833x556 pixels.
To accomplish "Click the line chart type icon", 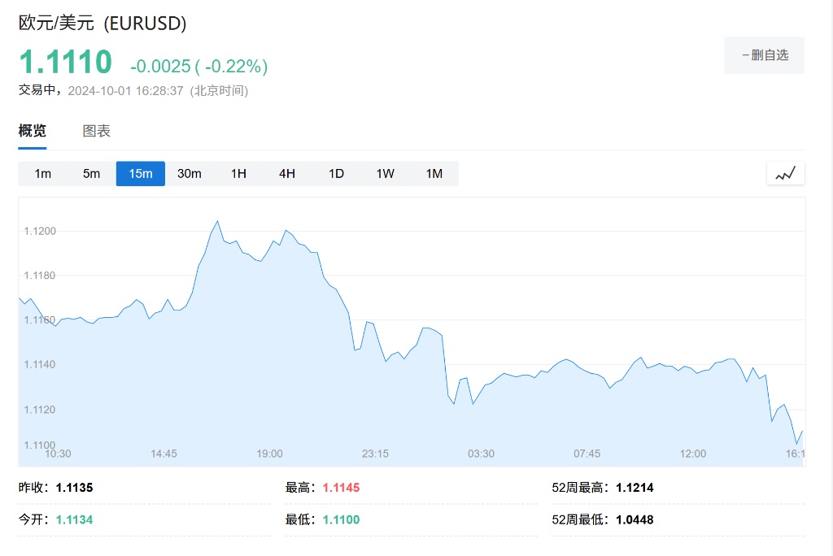I will [x=785, y=173].
